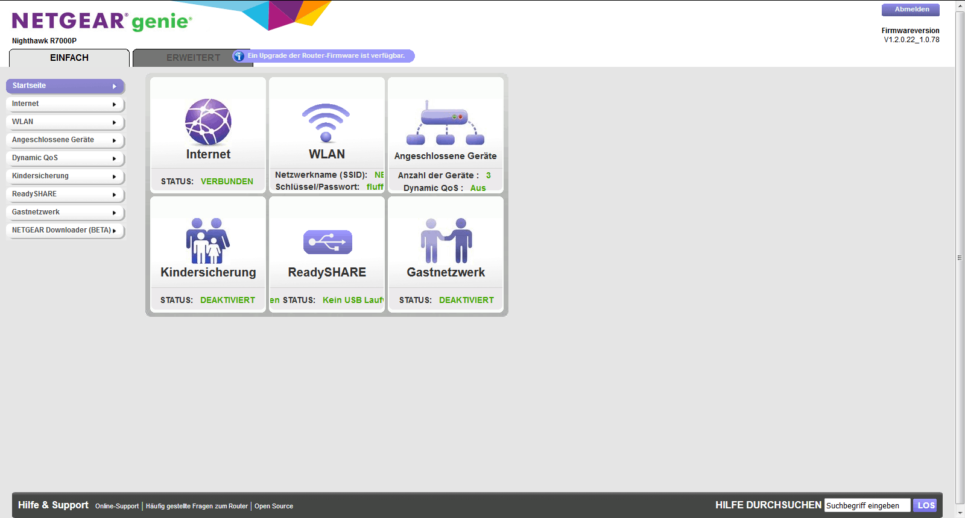Click the Hilfe & Support heading
965x518 pixels.
(53, 505)
